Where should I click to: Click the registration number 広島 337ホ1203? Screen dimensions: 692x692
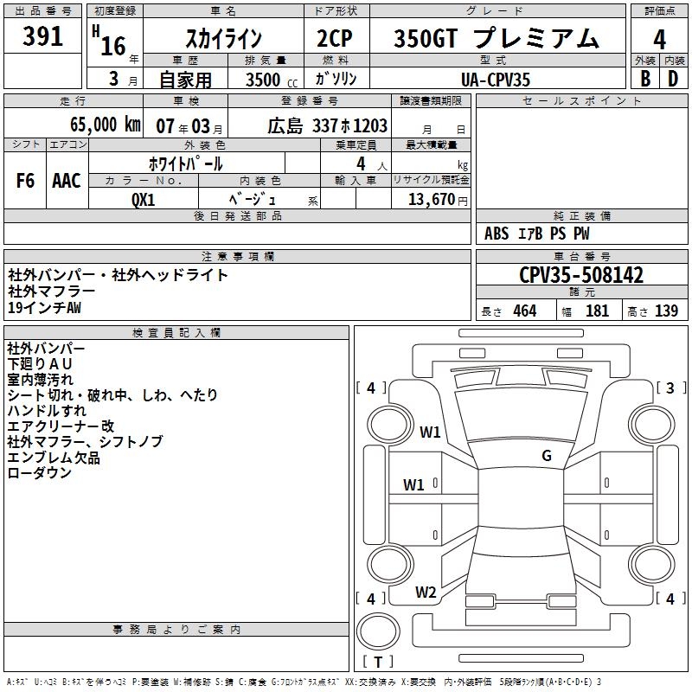click(328, 125)
